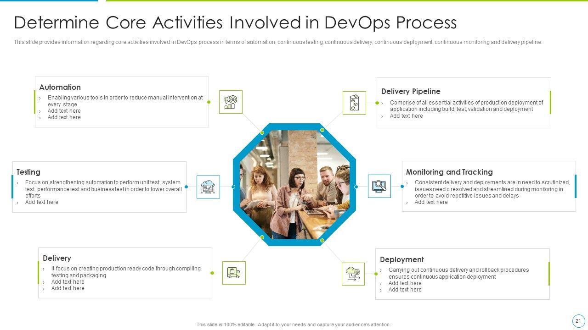
Task: Click the Monitoring and Tracking heading
Action: click(x=449, y=172)
